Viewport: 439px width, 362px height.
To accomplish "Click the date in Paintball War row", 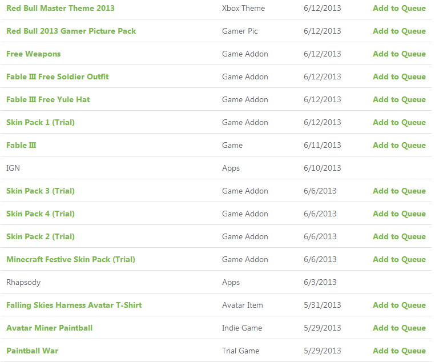I will 322,351.
